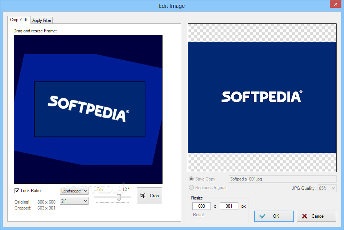Click the '603 x 301' cropped size value

coord(46,208)
